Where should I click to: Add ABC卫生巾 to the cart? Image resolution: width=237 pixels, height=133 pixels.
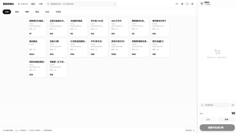119,27
